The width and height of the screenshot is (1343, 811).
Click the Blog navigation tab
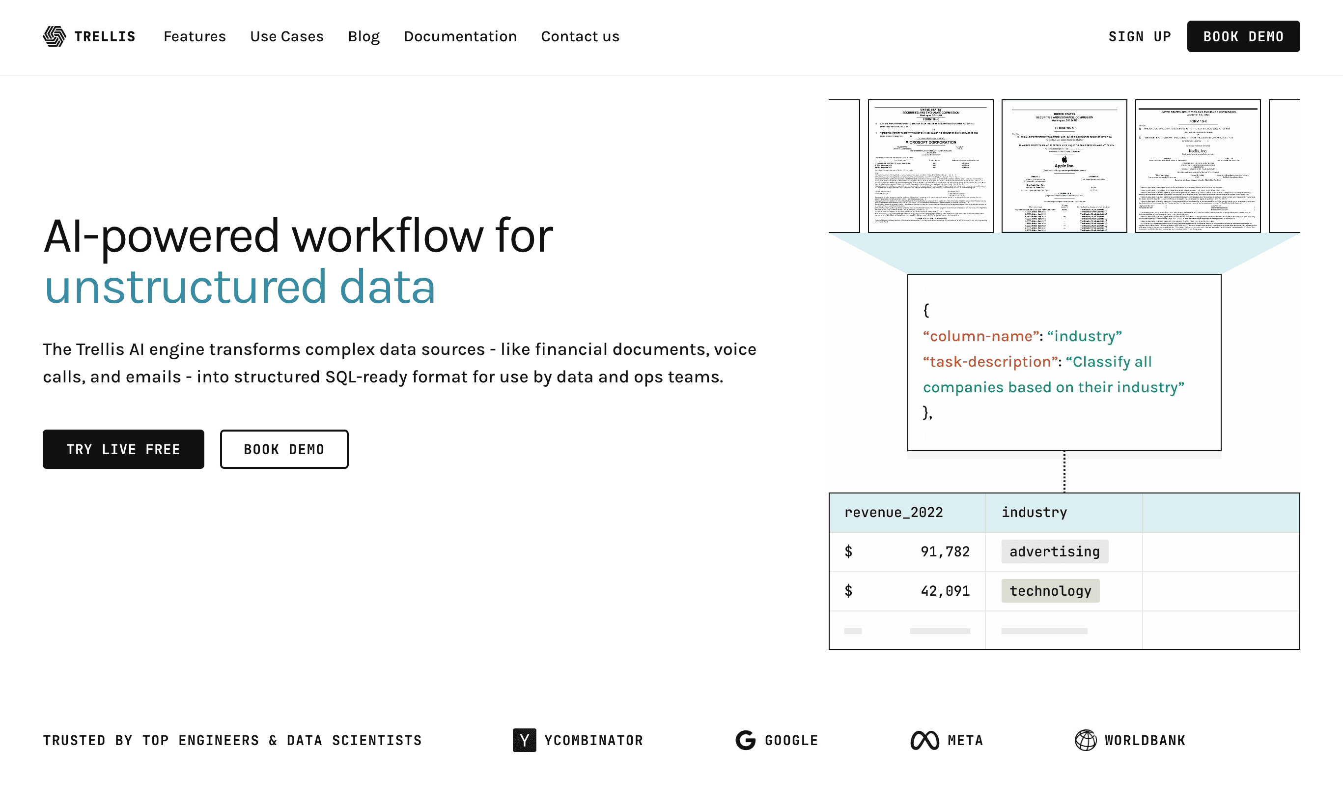click(x=364, y=36)
